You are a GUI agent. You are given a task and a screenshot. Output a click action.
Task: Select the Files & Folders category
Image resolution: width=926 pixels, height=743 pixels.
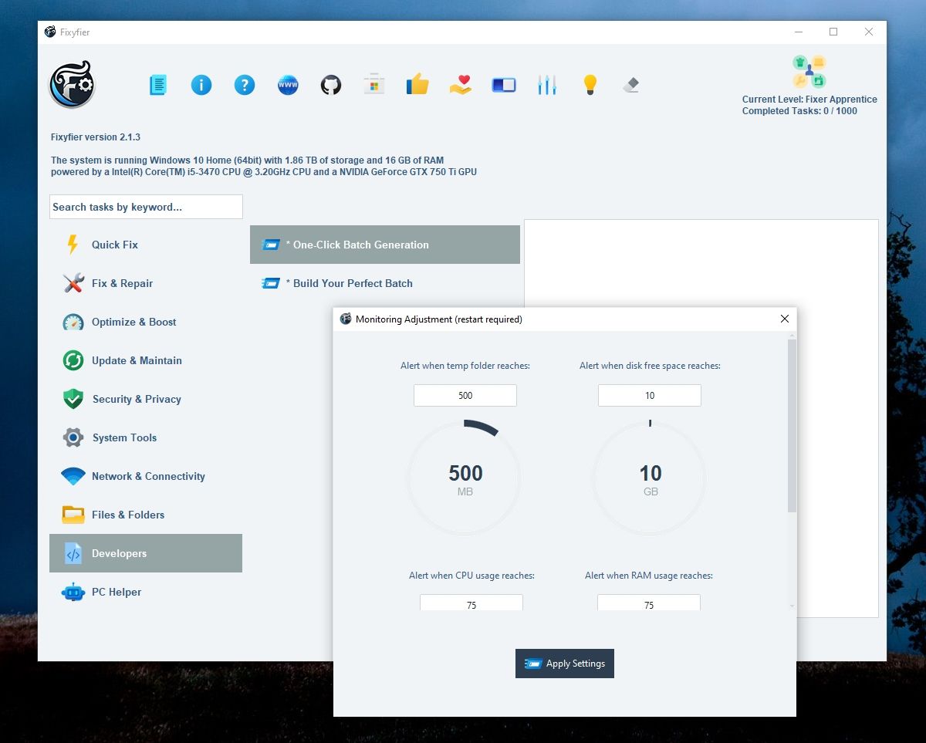[x=146, y=515]
